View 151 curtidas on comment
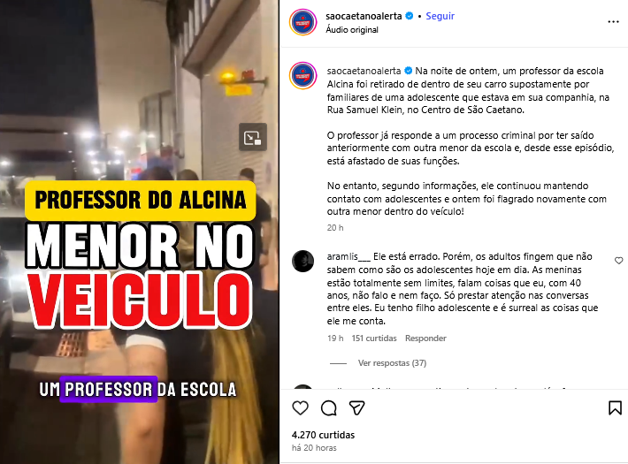The width and height of the screenshot is (628, 464). tap(374, 338)
